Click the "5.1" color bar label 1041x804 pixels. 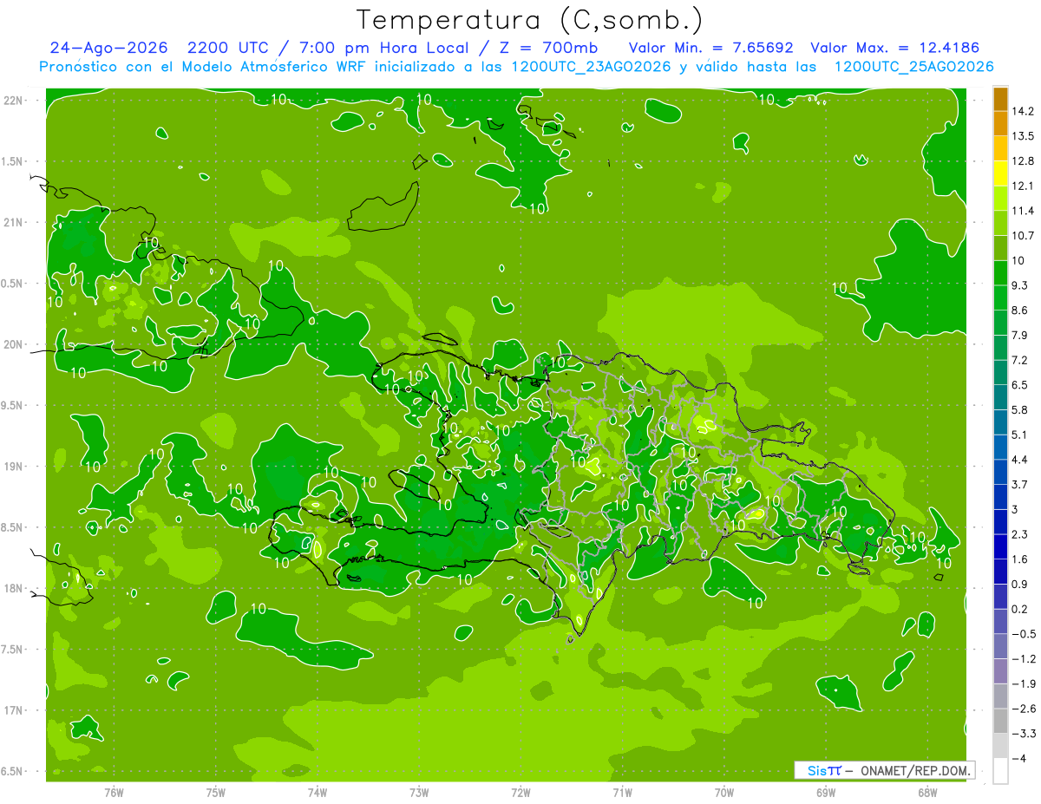pos(1020,435)
